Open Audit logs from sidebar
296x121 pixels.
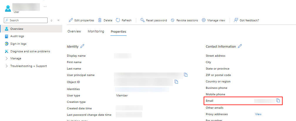pos(17,36)
